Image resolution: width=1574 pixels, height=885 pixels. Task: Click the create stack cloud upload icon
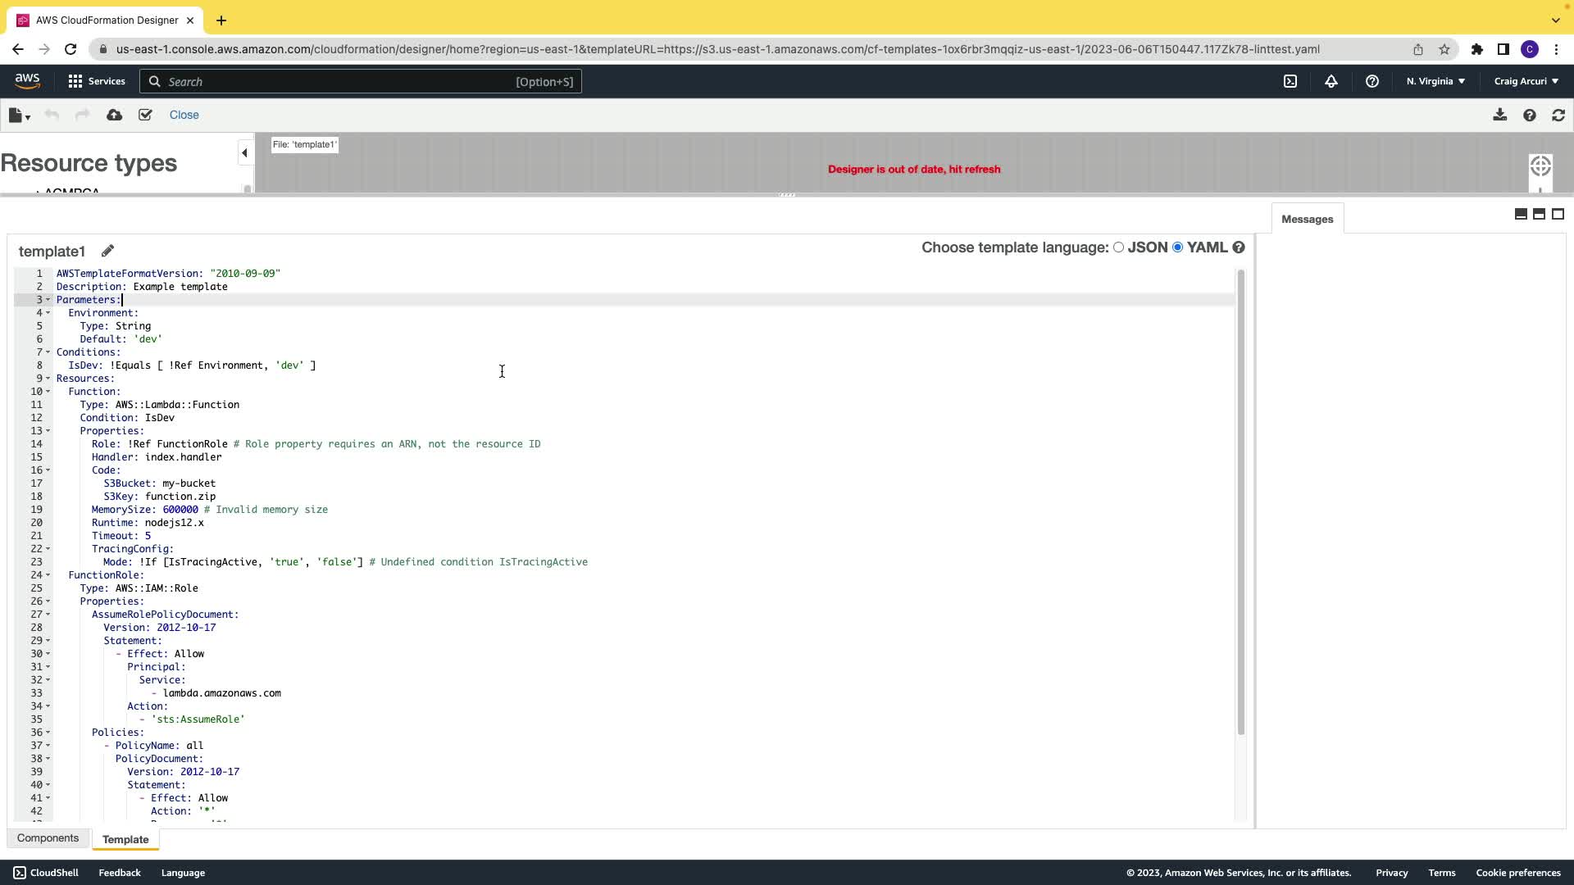coord(114,115)
